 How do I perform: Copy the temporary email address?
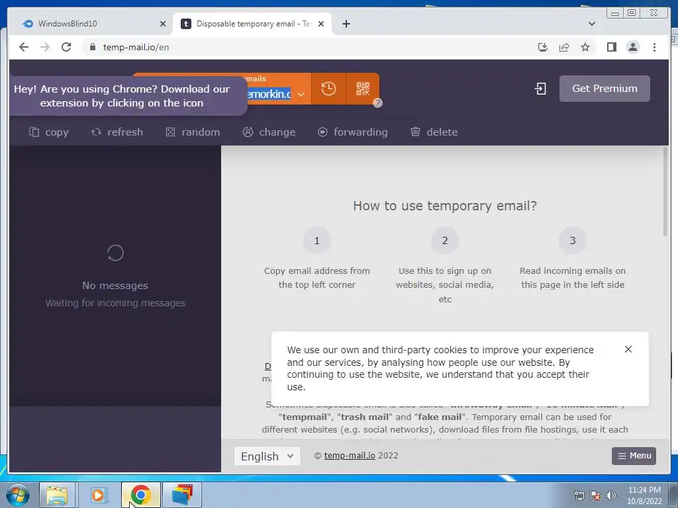pos(49,132)
